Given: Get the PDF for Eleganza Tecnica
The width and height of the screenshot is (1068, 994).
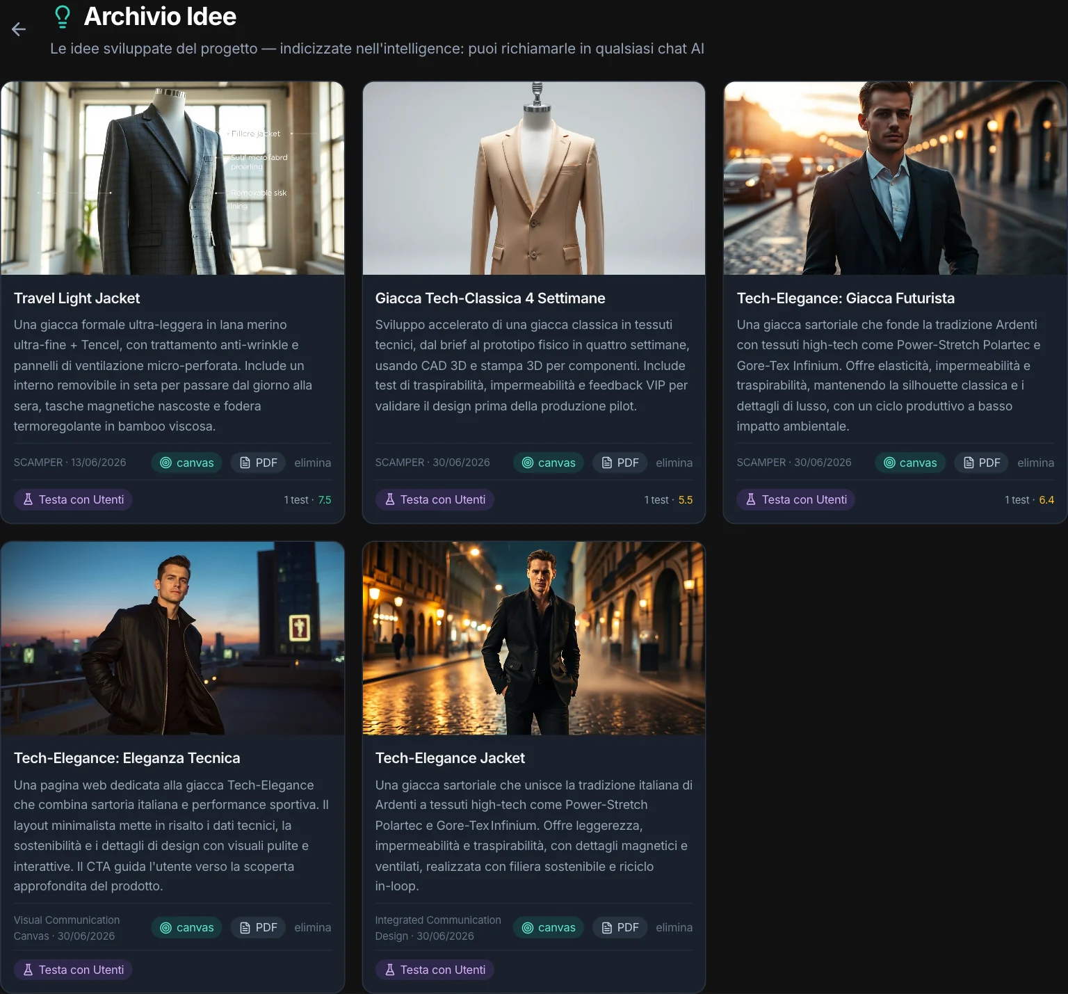Looking at the screenshot, I should (258, 927).
